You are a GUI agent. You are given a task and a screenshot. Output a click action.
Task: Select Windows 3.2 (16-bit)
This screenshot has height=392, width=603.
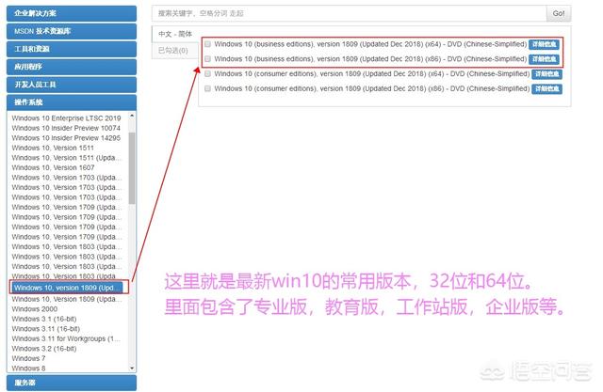(44, 349)
